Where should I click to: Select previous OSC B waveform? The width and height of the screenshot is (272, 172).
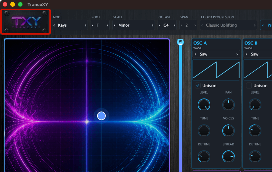pyautogui.click(x=246, y=55)
